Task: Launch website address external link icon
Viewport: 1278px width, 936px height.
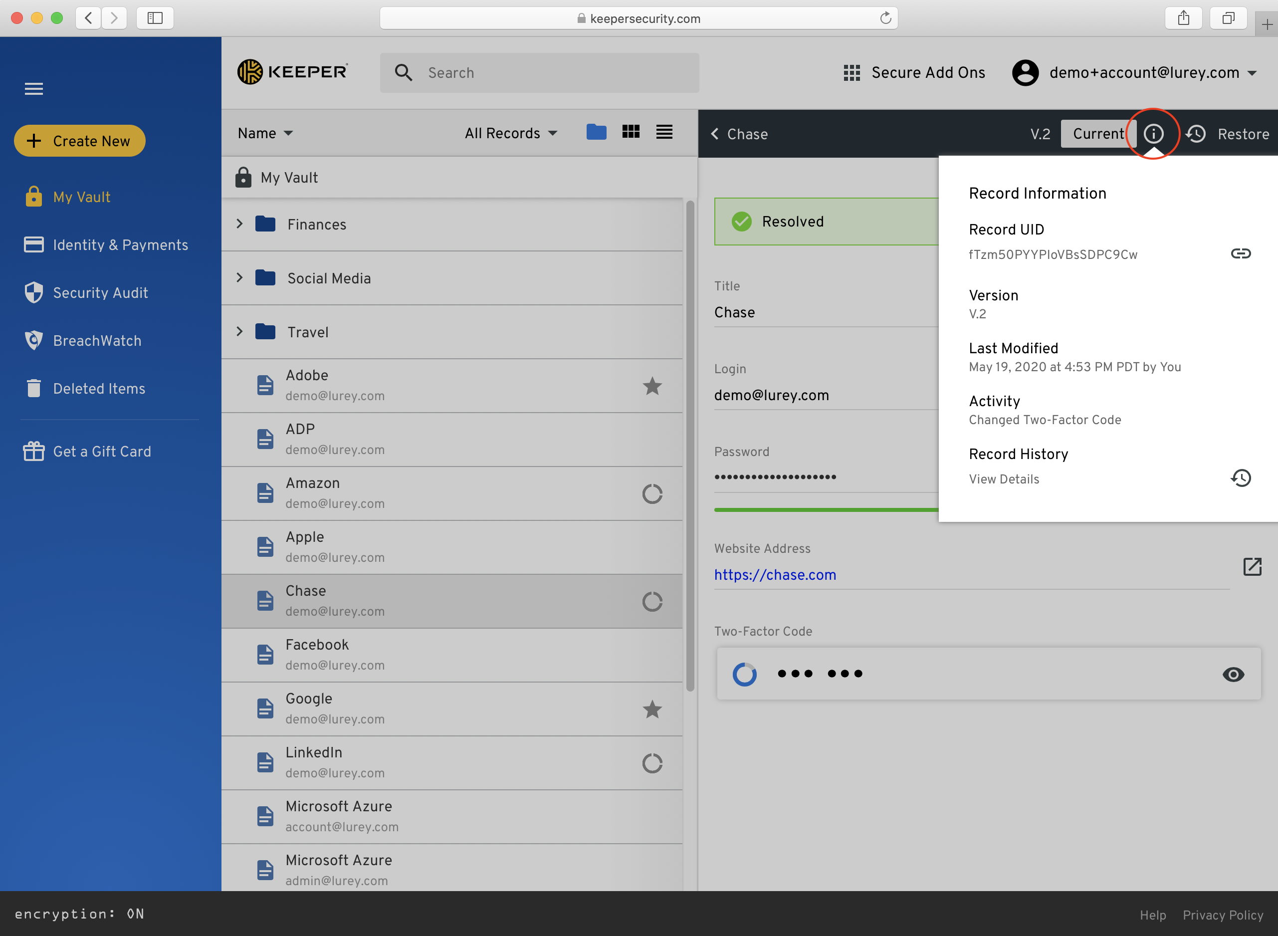Action: click(1252, 566)
